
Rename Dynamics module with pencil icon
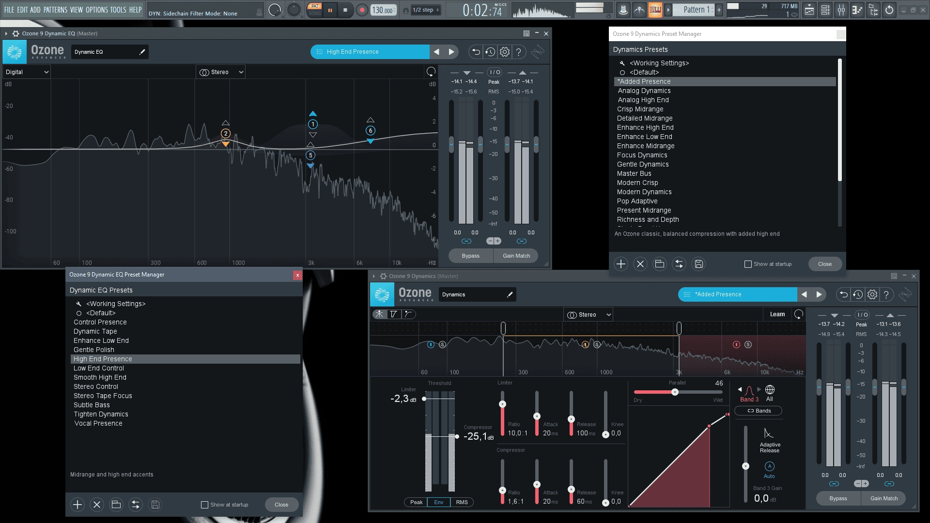click(510, 294)
